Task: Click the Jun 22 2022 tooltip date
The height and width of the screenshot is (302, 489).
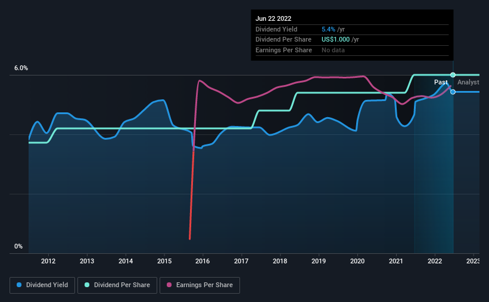Action: click(x=273, y=18)
